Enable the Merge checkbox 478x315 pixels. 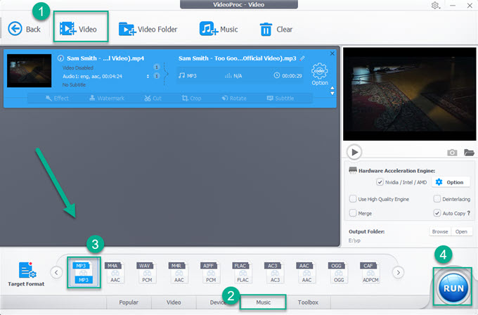tap(353, 213)
